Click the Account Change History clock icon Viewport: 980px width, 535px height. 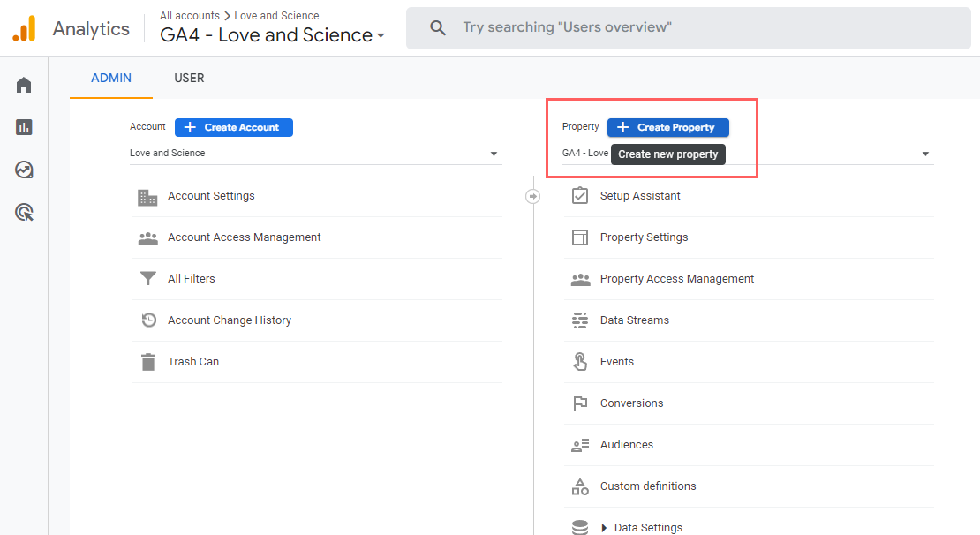point(148,320)
